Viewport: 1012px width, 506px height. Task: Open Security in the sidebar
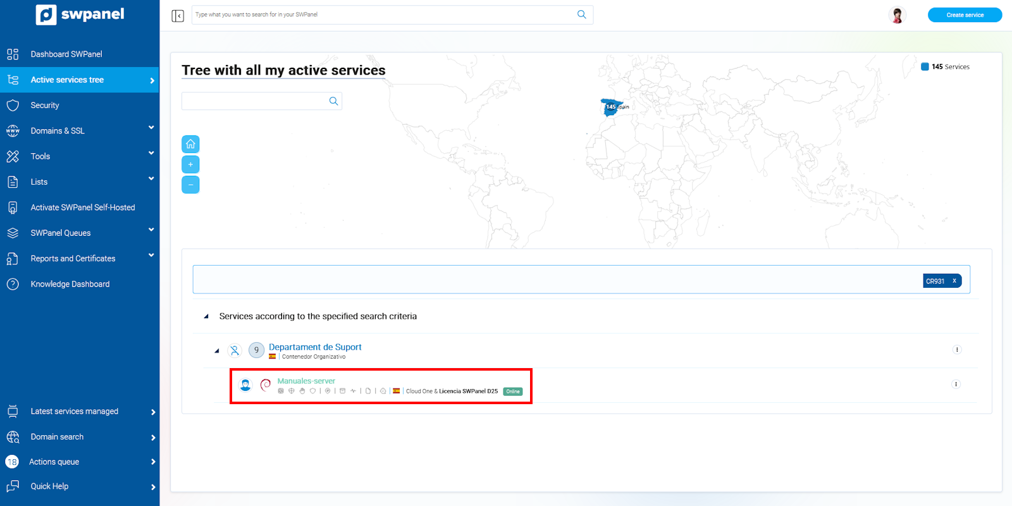(45, 106)
